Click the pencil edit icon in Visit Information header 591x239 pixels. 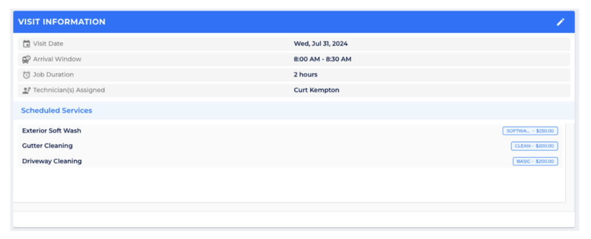(560, 22)
